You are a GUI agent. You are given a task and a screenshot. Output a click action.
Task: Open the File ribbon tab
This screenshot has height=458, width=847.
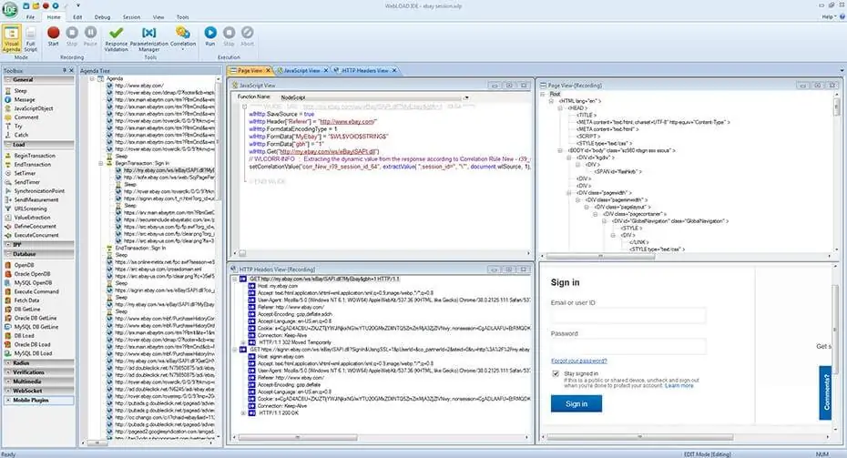click(30, 17)
